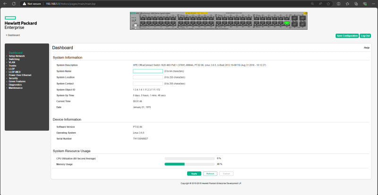Open the LLDP menu
The image size is (378, 195).
pos(11,68)
